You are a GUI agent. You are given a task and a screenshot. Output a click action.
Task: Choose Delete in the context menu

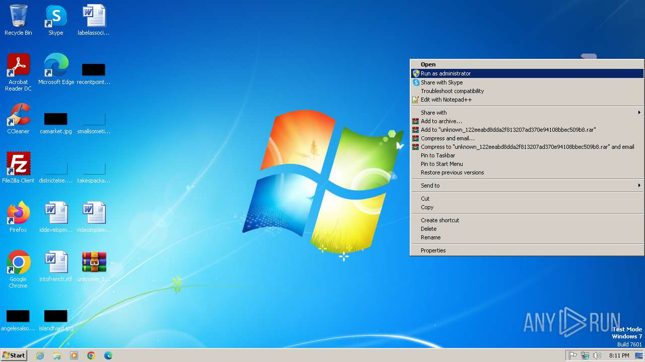click(x=527, y=229)
